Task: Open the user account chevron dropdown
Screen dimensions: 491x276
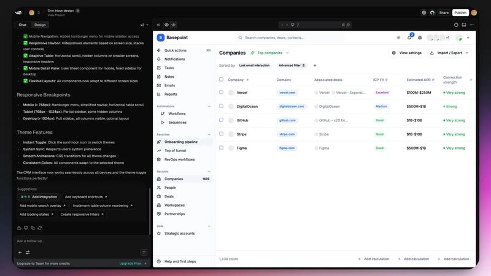Action: [x=468, y=37]
